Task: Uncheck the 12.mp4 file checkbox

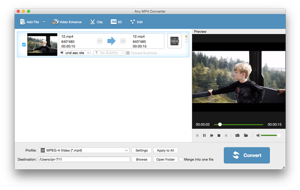Action: click(x=24, y=45)
